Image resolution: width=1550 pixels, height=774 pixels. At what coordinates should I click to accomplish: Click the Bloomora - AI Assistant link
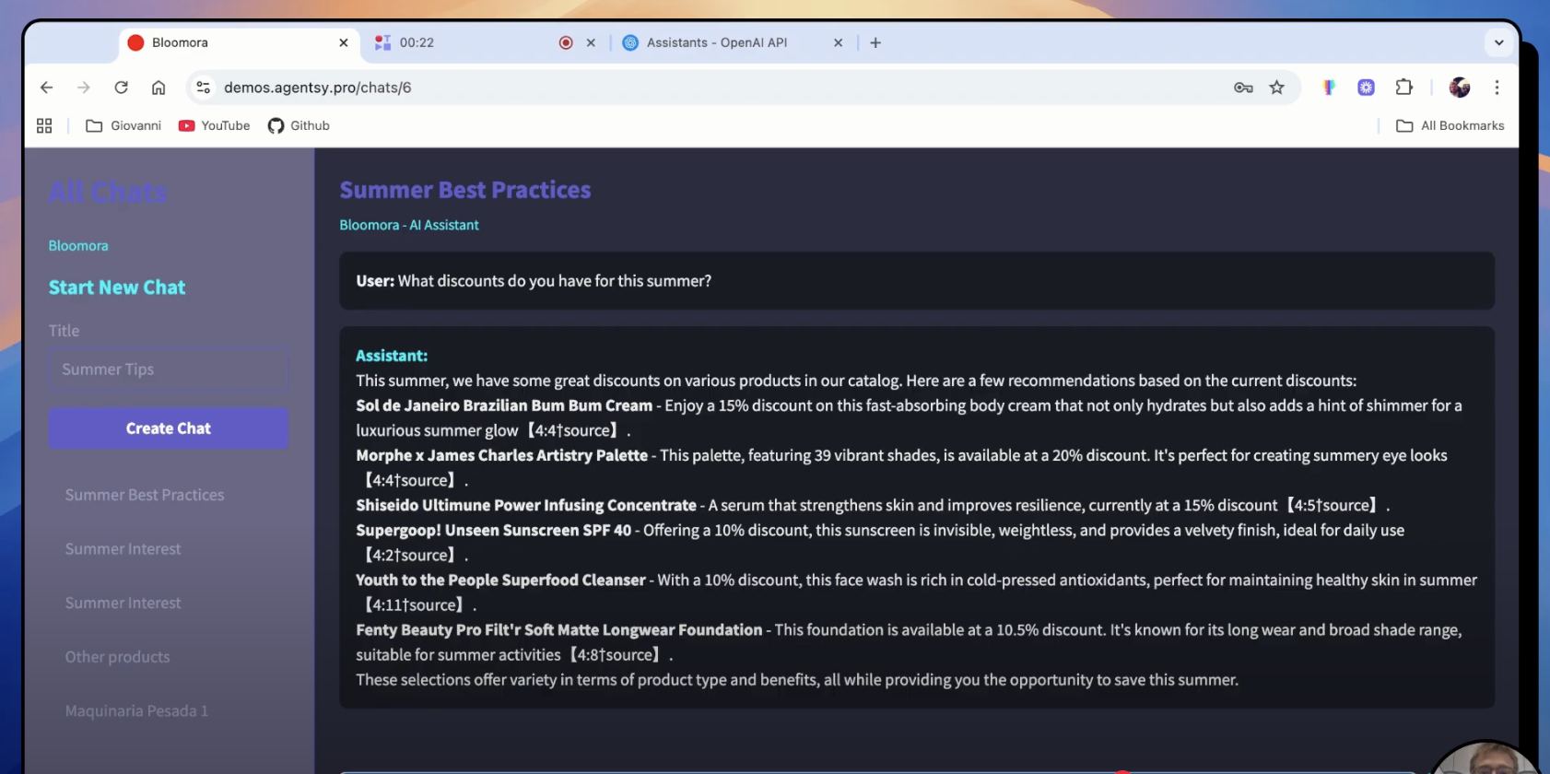409,225
